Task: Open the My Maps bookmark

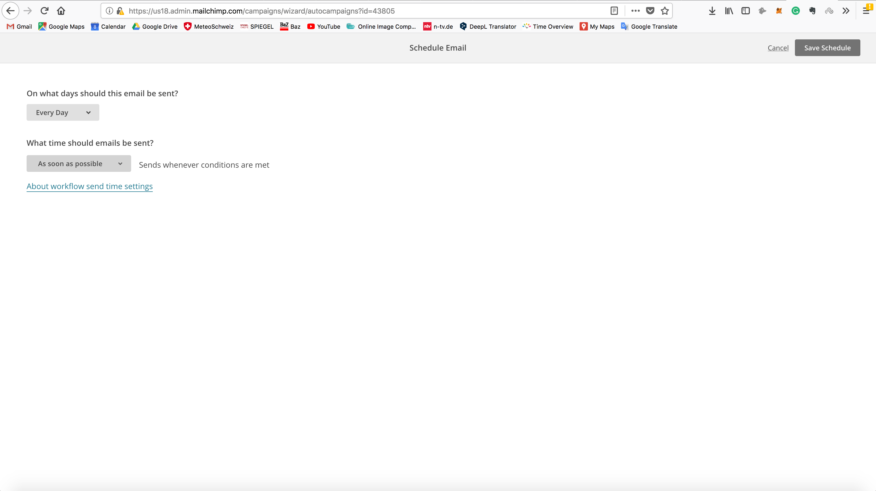Action: tap(597, 27)
